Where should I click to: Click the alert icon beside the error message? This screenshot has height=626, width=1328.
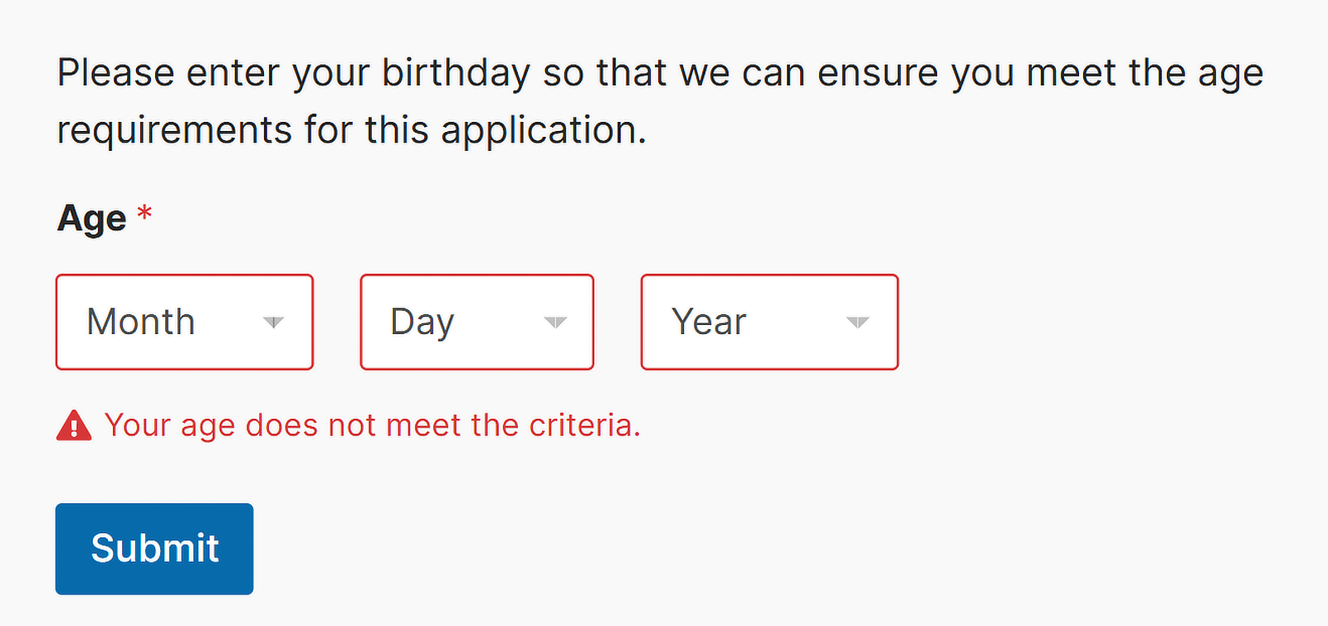tap(74, 425)
